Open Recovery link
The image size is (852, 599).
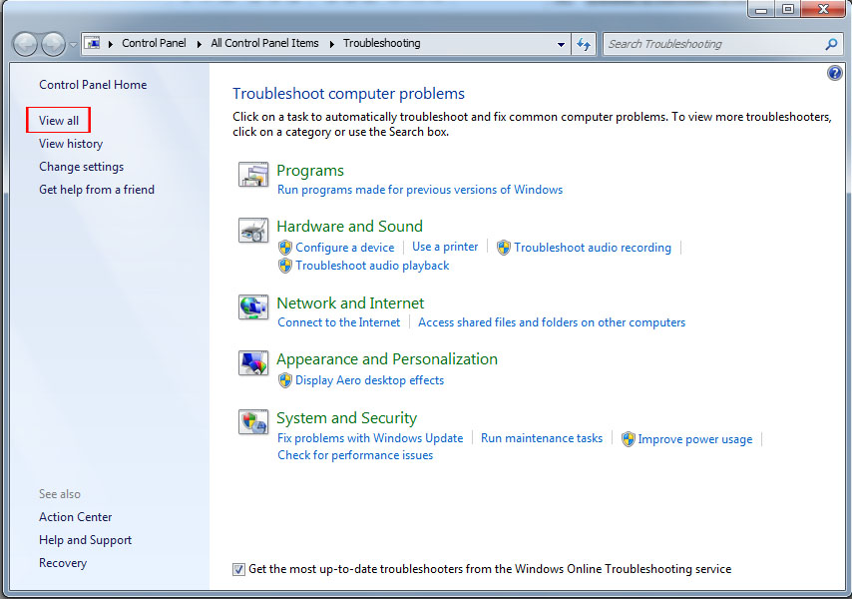pyautogui.click(x=63, y=563)
